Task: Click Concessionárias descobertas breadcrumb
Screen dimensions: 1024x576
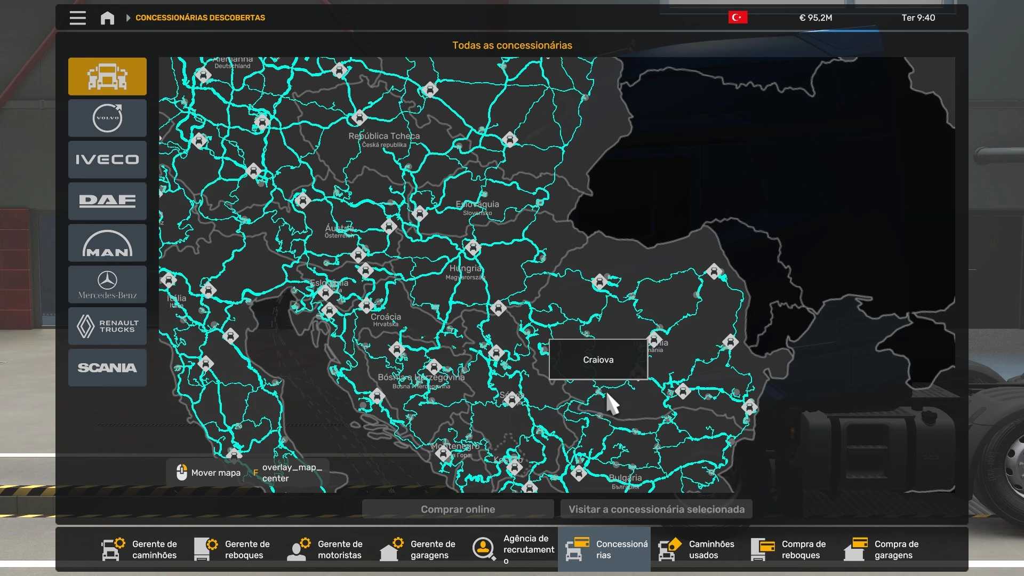Action: (x=200, y=18)
